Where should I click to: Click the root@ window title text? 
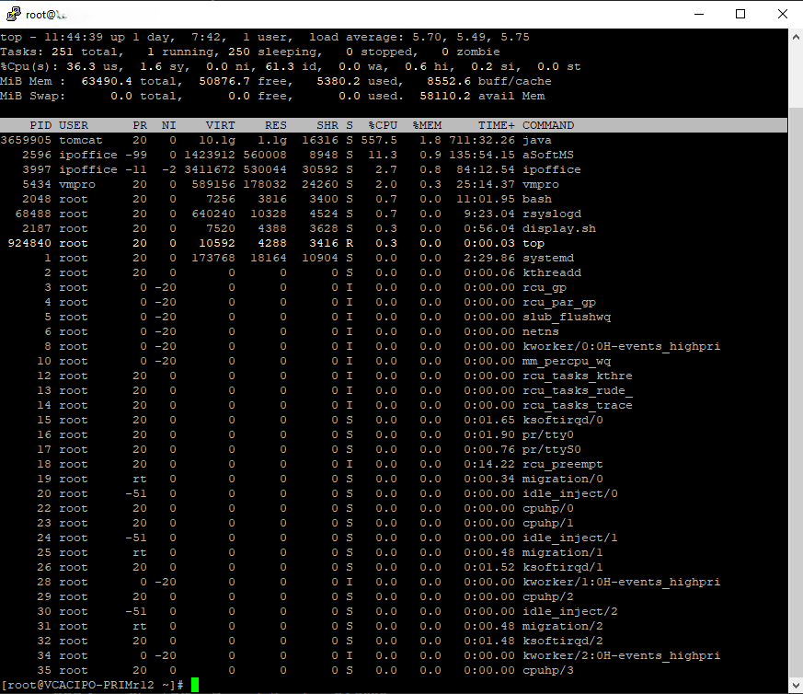click(41, 15)
